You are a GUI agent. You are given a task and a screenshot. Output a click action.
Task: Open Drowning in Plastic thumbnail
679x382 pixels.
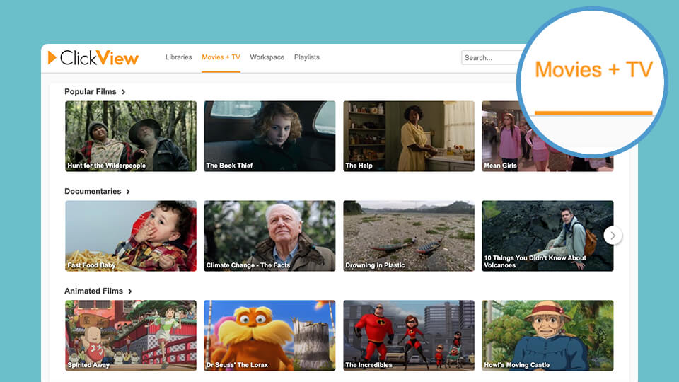pos(409,236)
